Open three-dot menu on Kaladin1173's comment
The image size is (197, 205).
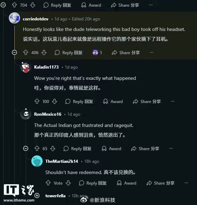(x=173, y=101)
